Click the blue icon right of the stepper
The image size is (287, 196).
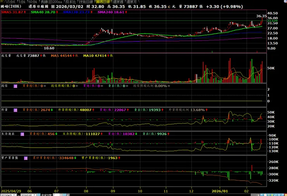(x=64, y=195)
